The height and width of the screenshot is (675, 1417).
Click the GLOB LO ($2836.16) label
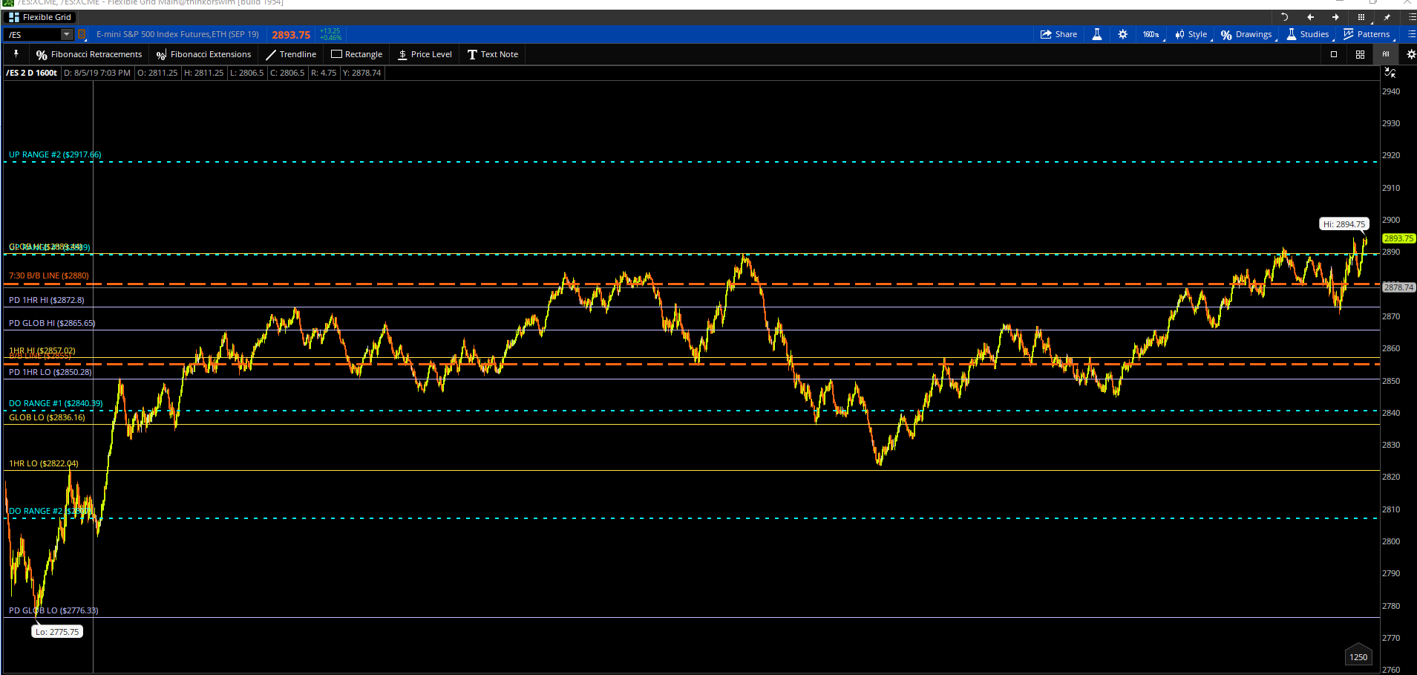click(x=47, y=417)
